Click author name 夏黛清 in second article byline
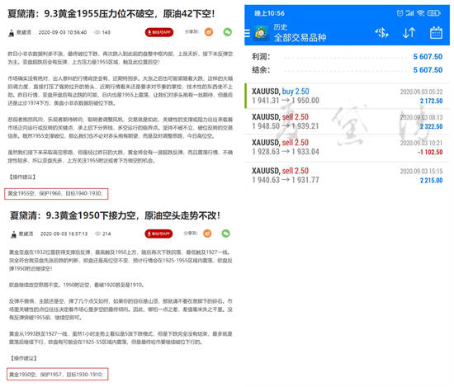The height and width of the screenshot is (387, 454). (x=26, y=234)
